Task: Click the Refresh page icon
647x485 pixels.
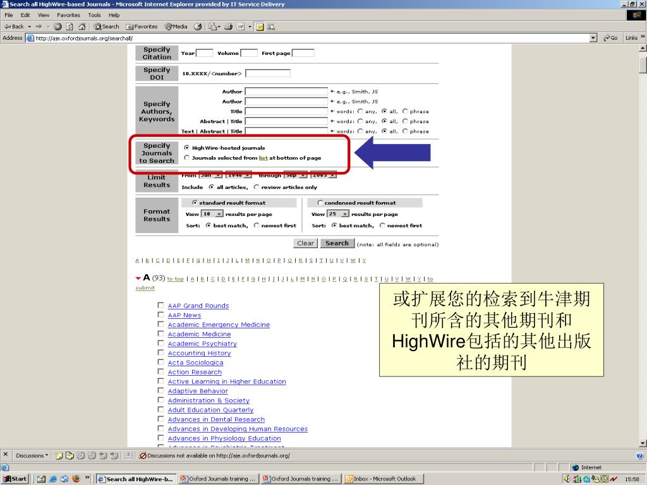Action: click(x=70, y=27)
